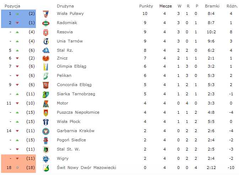Click the red down arrow beside Radomiak
This screenshot has height=175, width=239.
tap(17, 23)
